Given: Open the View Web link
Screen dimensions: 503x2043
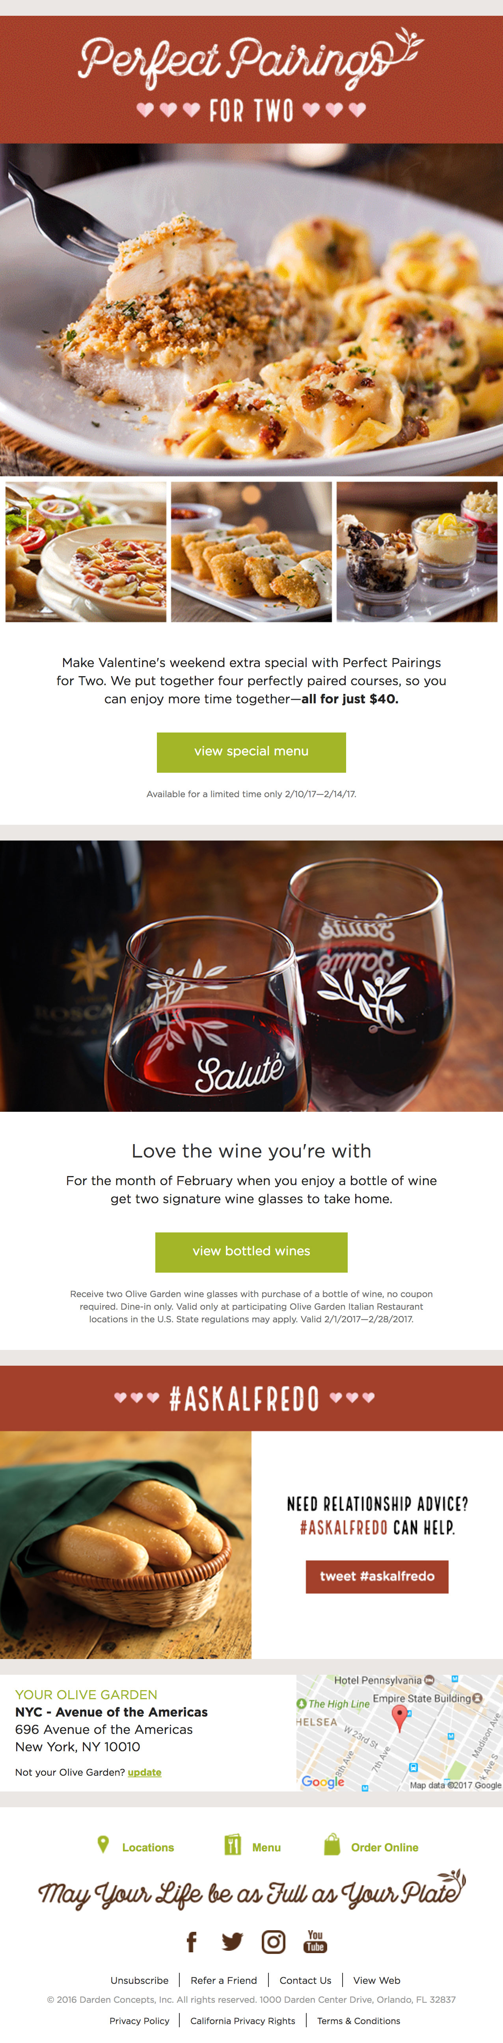Looking at the screenshot, I should (x=377, y=1980).
